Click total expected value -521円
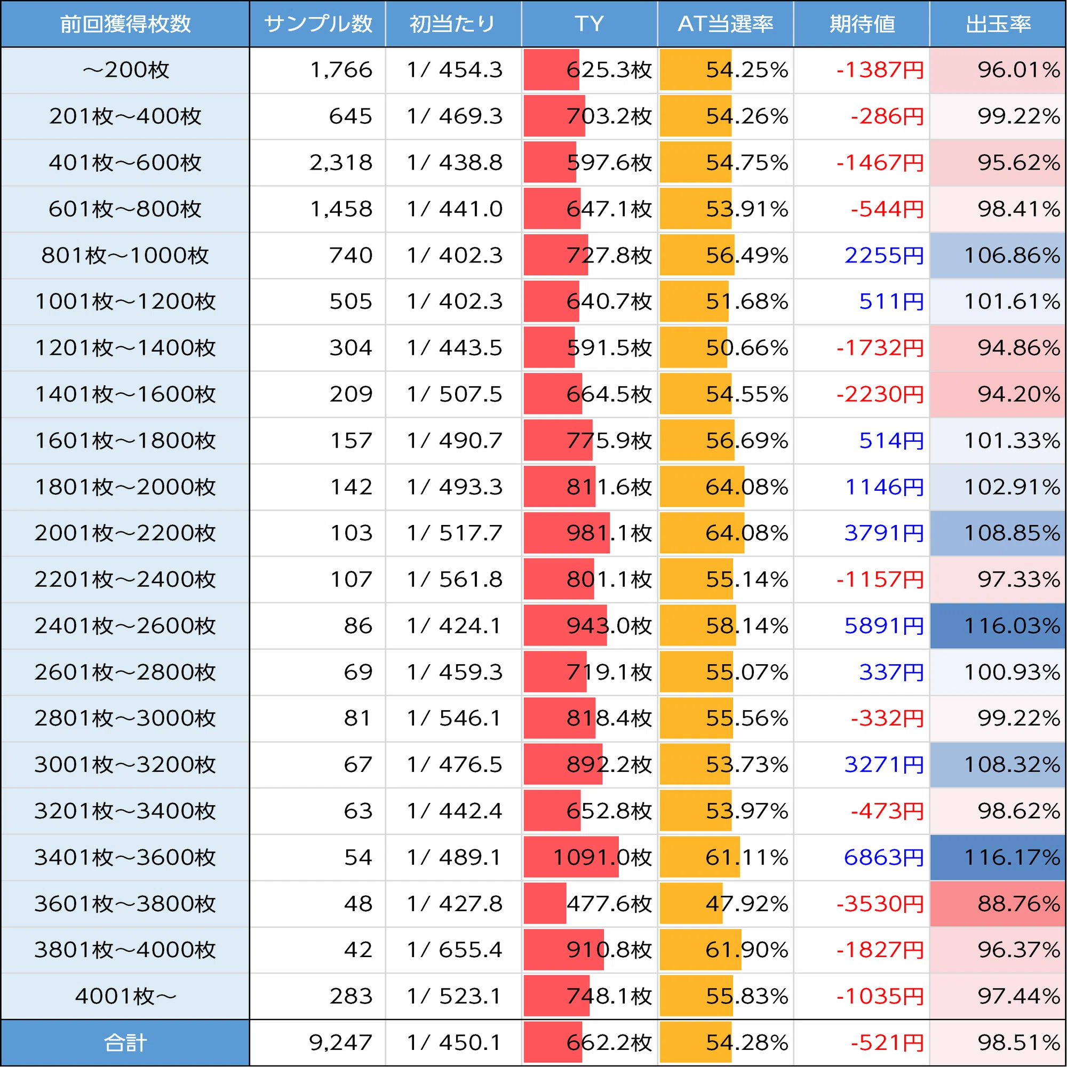 888,1042
